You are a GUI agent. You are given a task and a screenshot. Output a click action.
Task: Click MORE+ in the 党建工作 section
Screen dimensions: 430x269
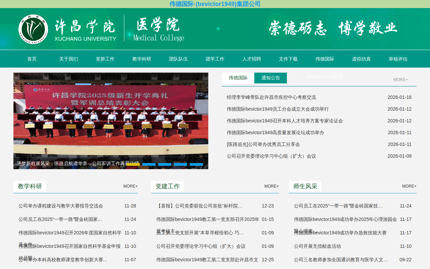pos(271,186)
